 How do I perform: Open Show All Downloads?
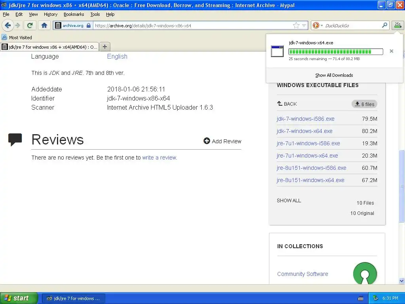[334, 75]
